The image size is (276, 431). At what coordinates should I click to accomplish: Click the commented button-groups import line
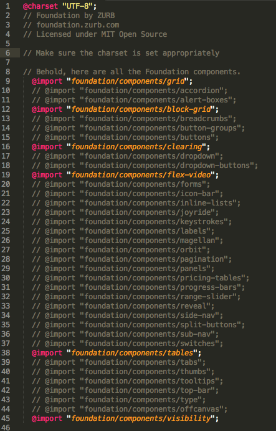point(138,128)
